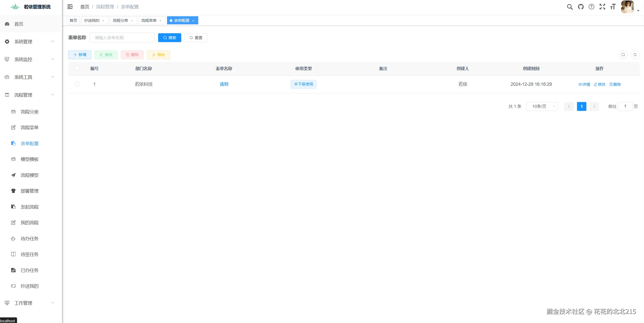The image size is (644, 323).
Task: Toggle the fullscreen icon
Action: point(602,7)
